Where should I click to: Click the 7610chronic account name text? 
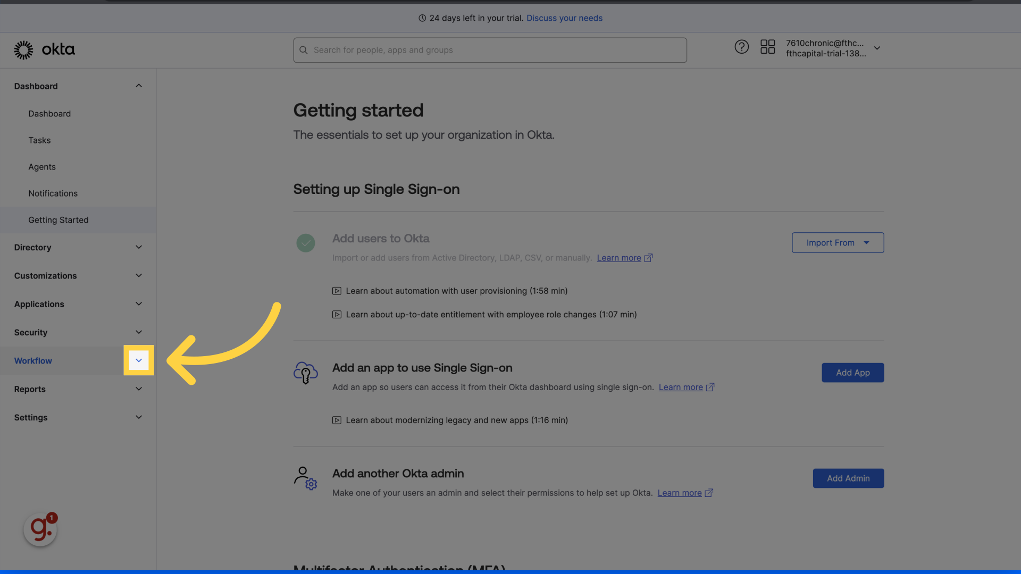(825, 43)
